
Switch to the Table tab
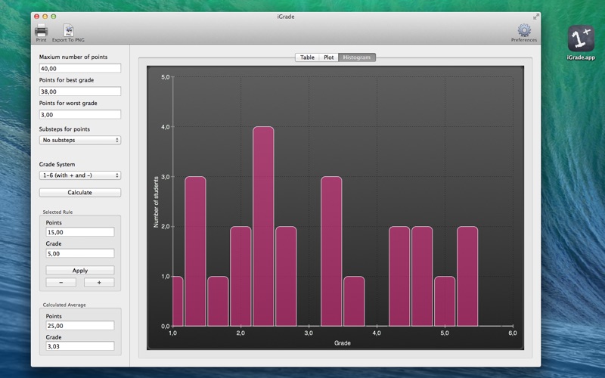tap(307, 57)
